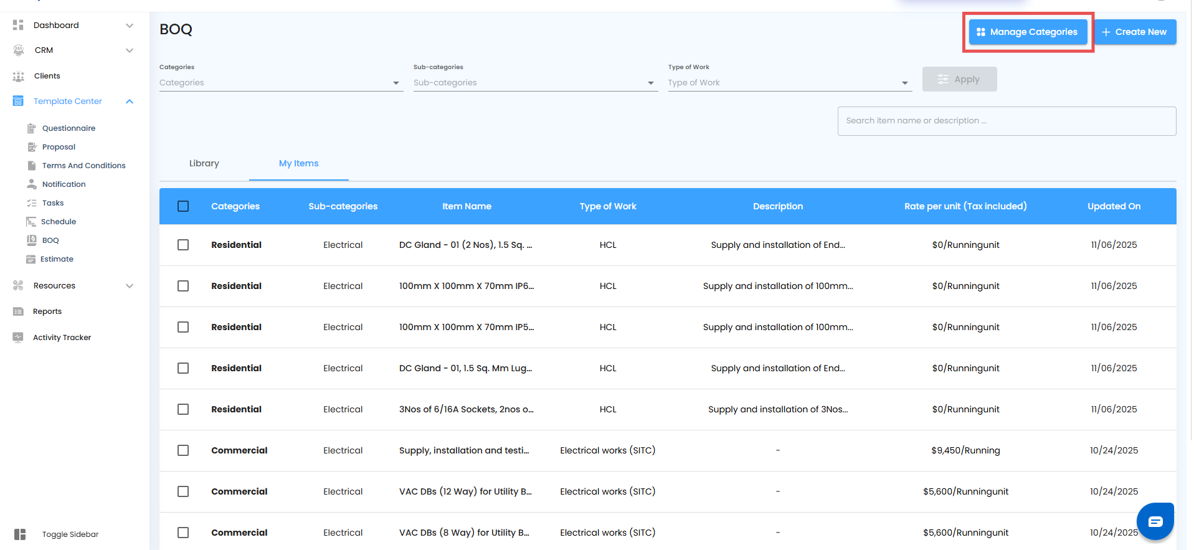Tick the select-all checkbox in table header
1194x550 pixels.
[x=183, y=206]
